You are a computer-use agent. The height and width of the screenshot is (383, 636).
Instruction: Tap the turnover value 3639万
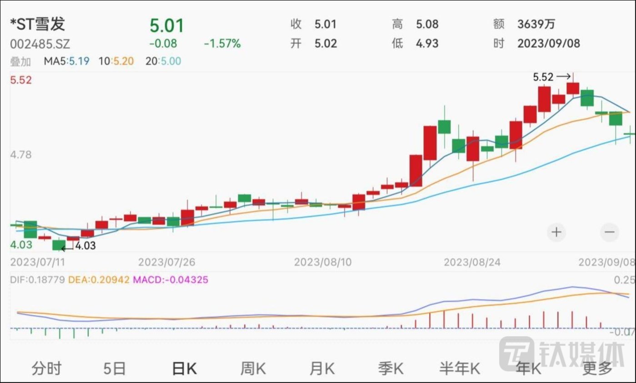coord(536,24)
